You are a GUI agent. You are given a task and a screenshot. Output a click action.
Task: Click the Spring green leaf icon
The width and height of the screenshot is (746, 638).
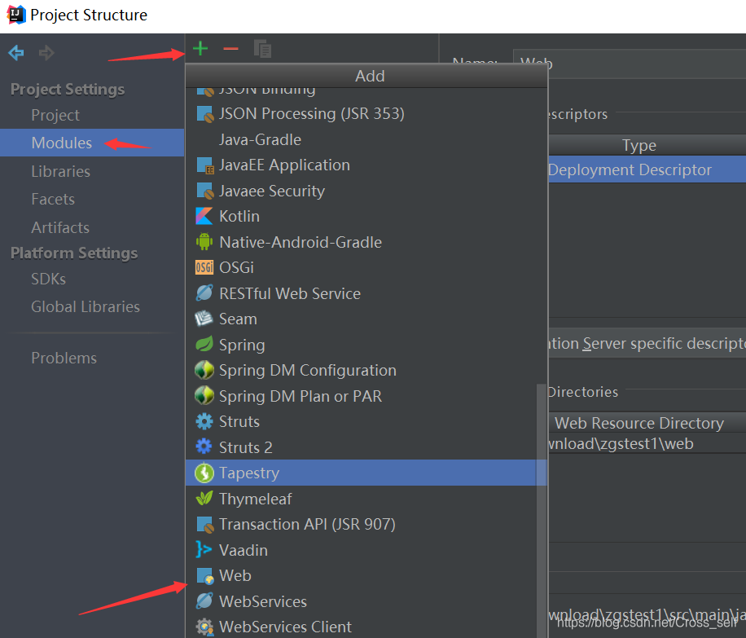204,344
